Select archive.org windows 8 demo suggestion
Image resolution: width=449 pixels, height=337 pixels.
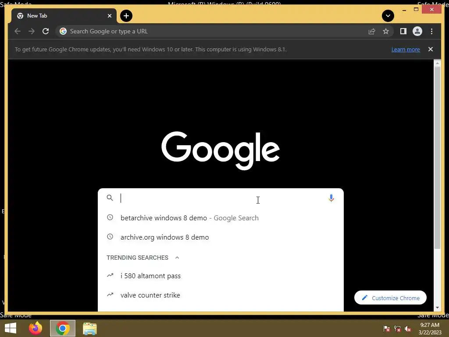pos(221,237)
